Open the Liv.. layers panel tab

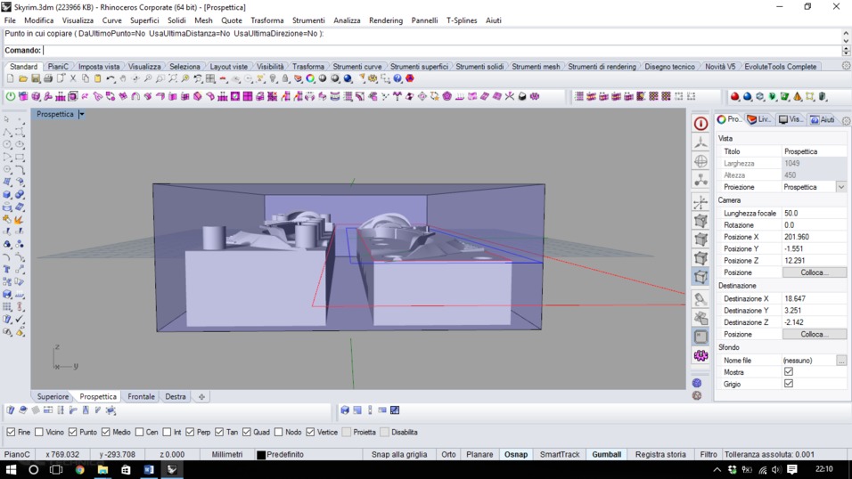point(759,119)
